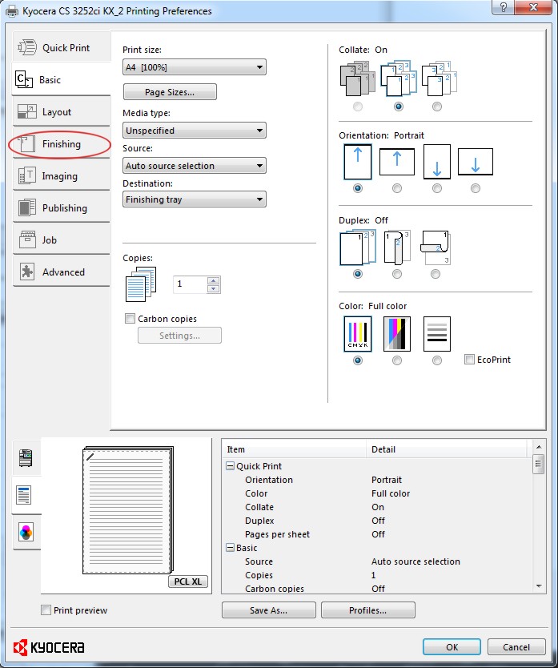This screenshot has width=558, height=668.
Task: Open the Source dropdown
Action: [195, 166]
